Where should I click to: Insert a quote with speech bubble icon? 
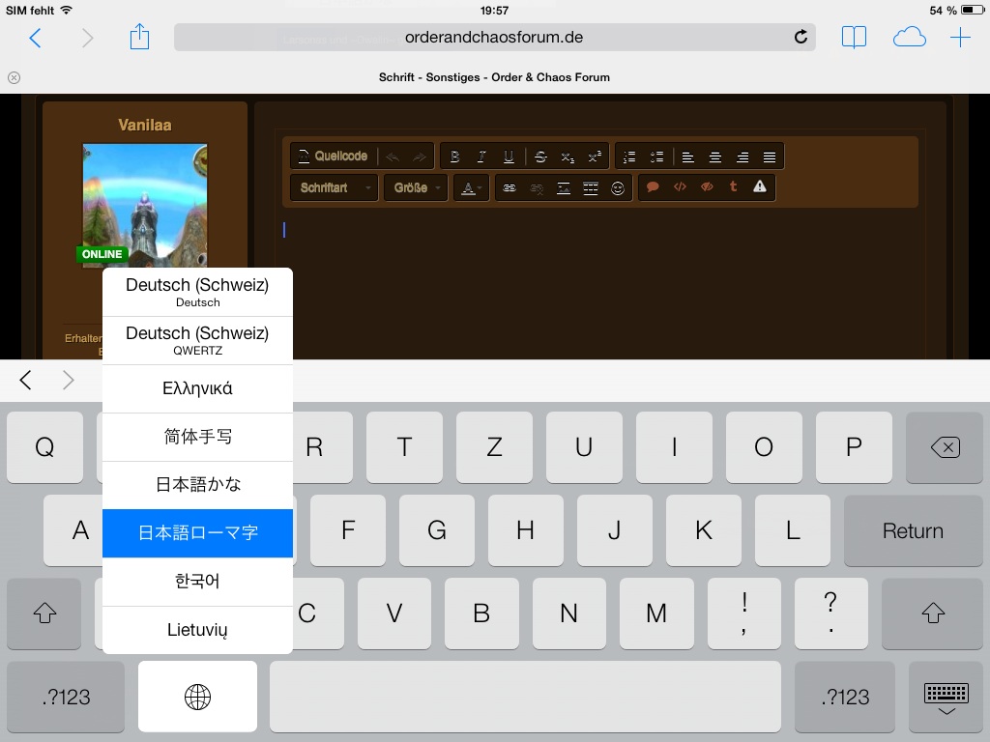pyautogui.click(x=653, y=187)
